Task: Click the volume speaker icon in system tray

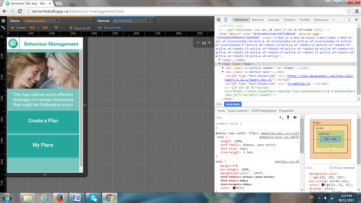Action: (325, 198)
